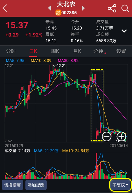This screenshot has width=132, height=193.
Task: Tap the stock code 002385
Action: 69,13
